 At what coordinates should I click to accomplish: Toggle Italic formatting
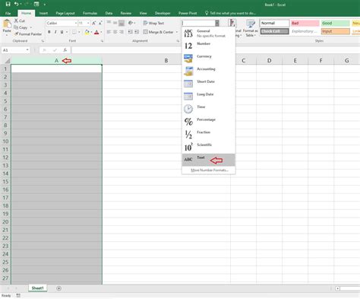click(55, 32)
